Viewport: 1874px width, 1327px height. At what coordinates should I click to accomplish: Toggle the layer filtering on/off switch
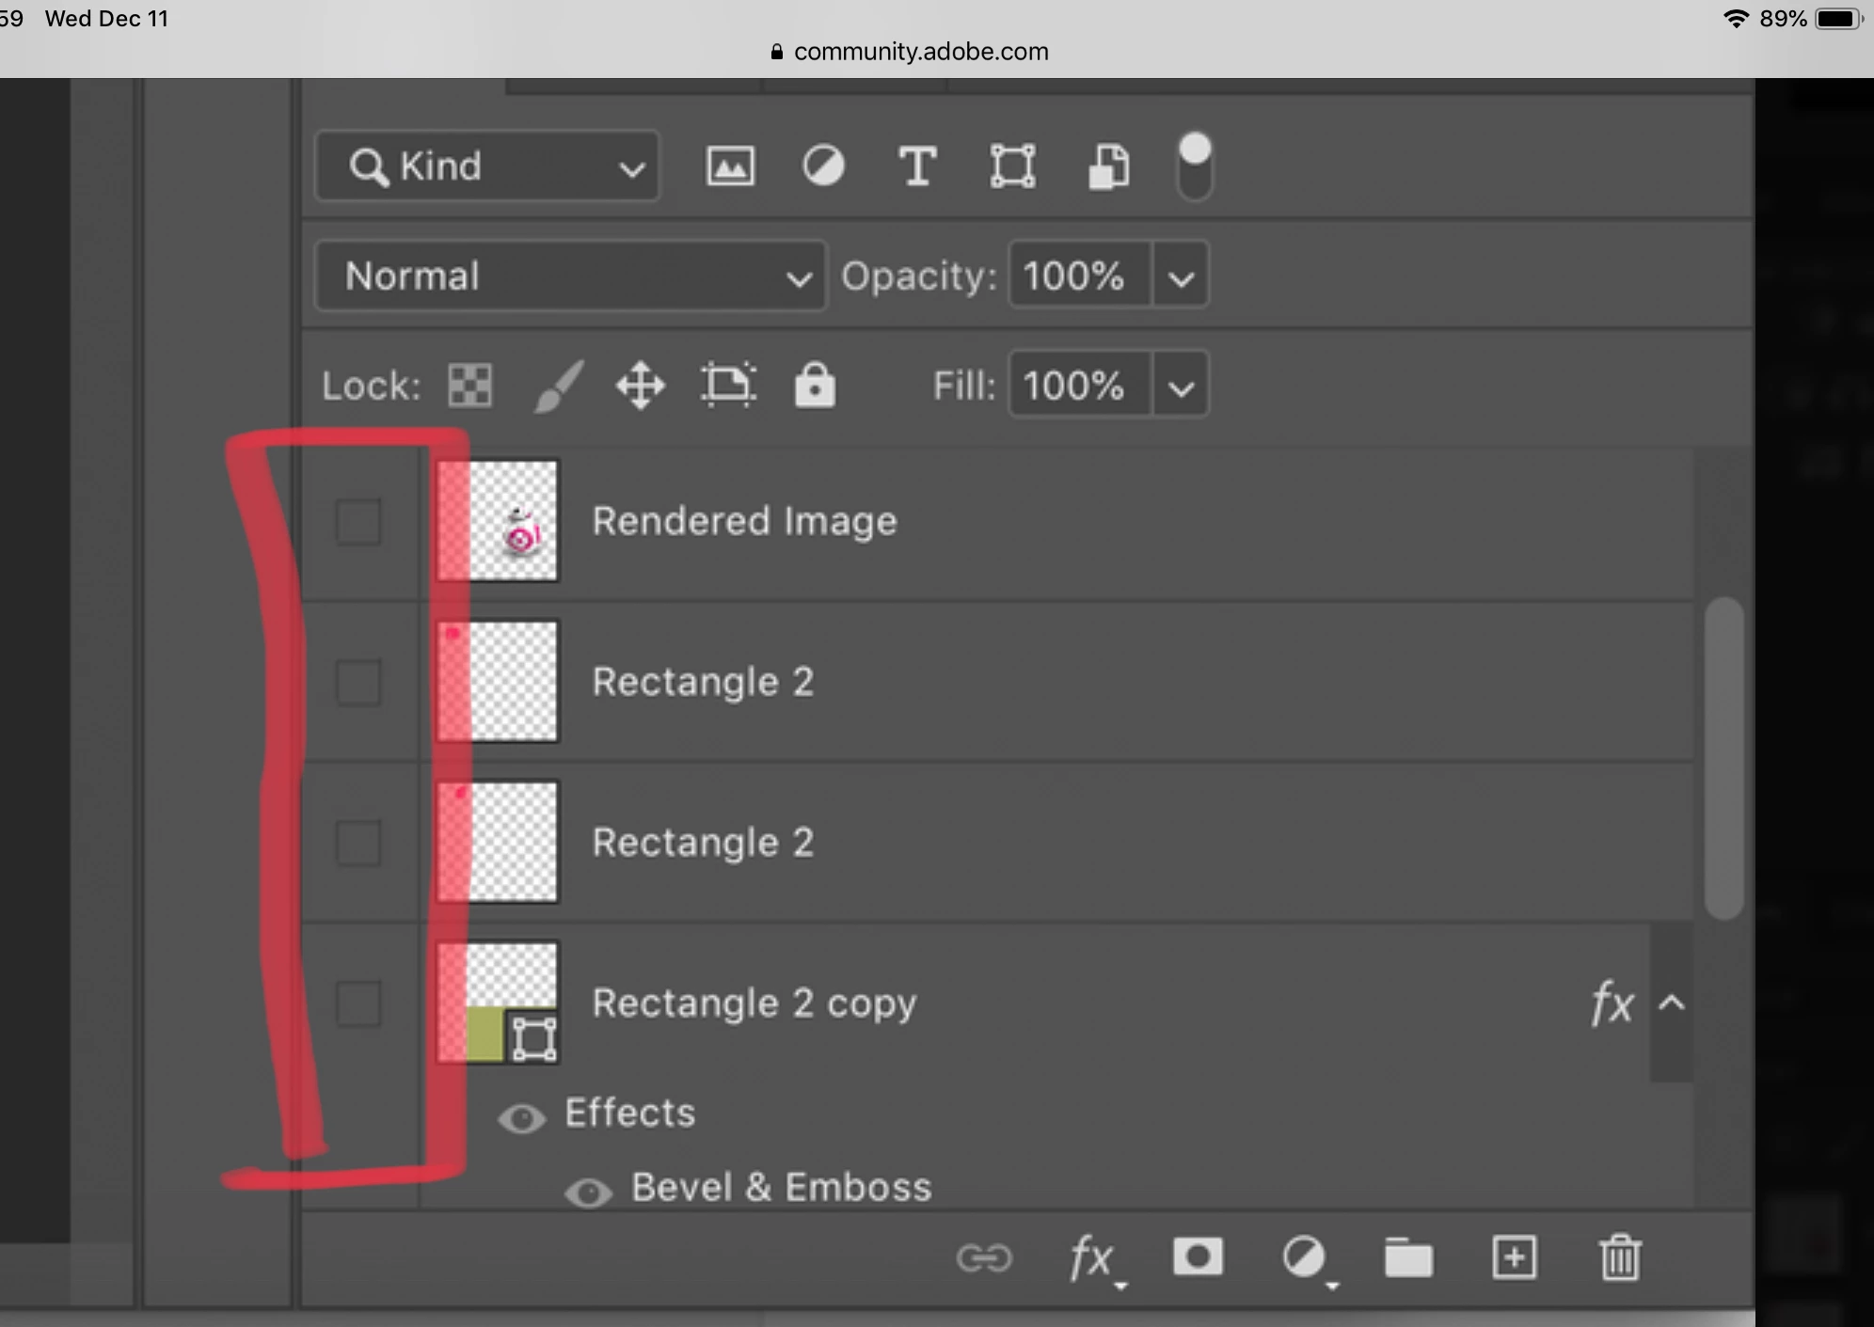[x=1195, y=167]
